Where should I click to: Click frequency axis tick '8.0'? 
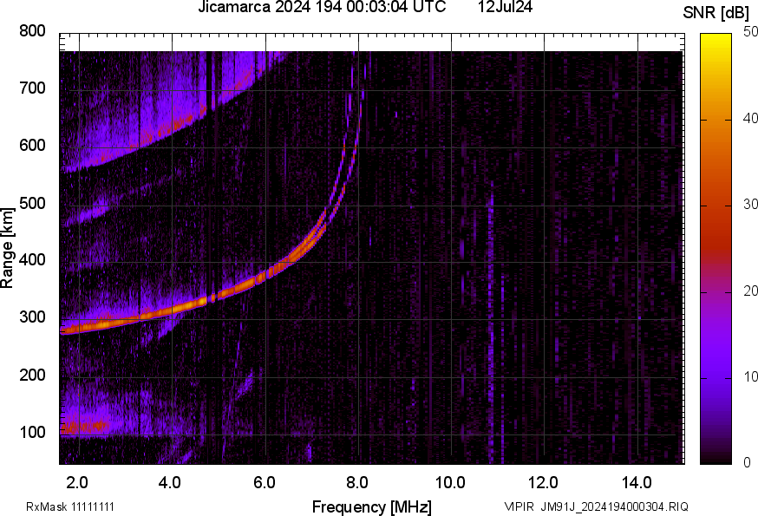(356, 483)
